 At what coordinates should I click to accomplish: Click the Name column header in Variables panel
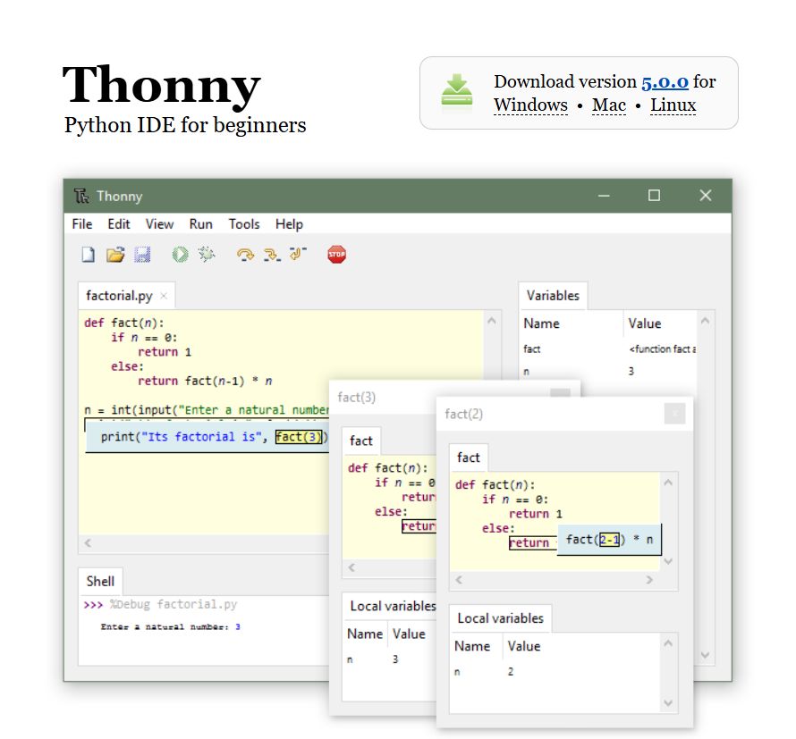(x=541, y=323)
